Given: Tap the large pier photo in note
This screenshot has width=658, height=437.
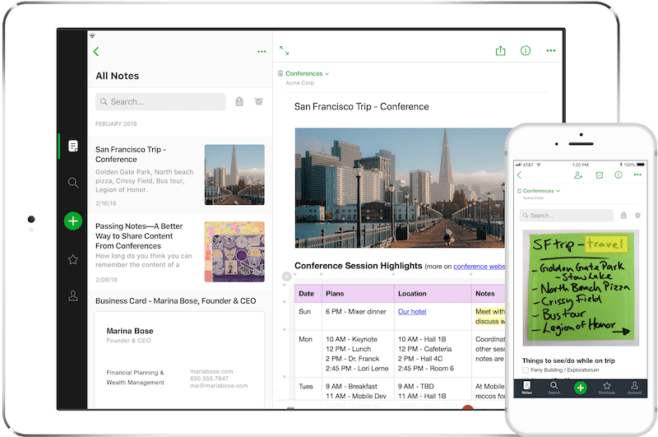Looking at the screenshot, I should tap(400, 188).
